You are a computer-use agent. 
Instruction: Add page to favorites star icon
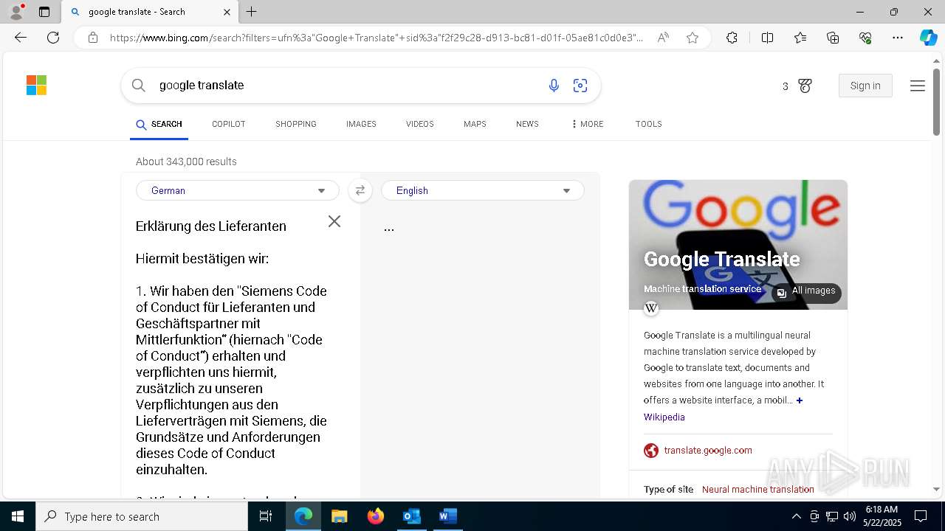693,38
